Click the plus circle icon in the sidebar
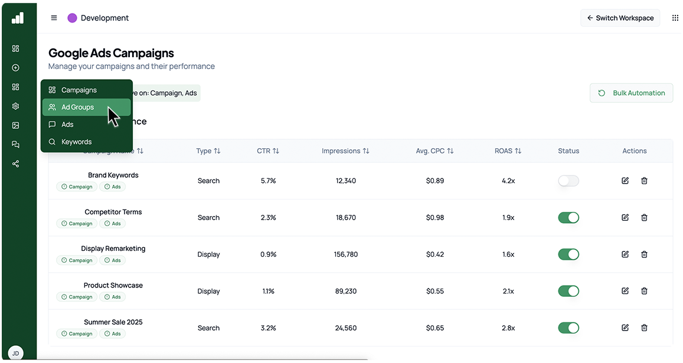The height and width of the screenshot is (363, 683). [x=16, y=67]
